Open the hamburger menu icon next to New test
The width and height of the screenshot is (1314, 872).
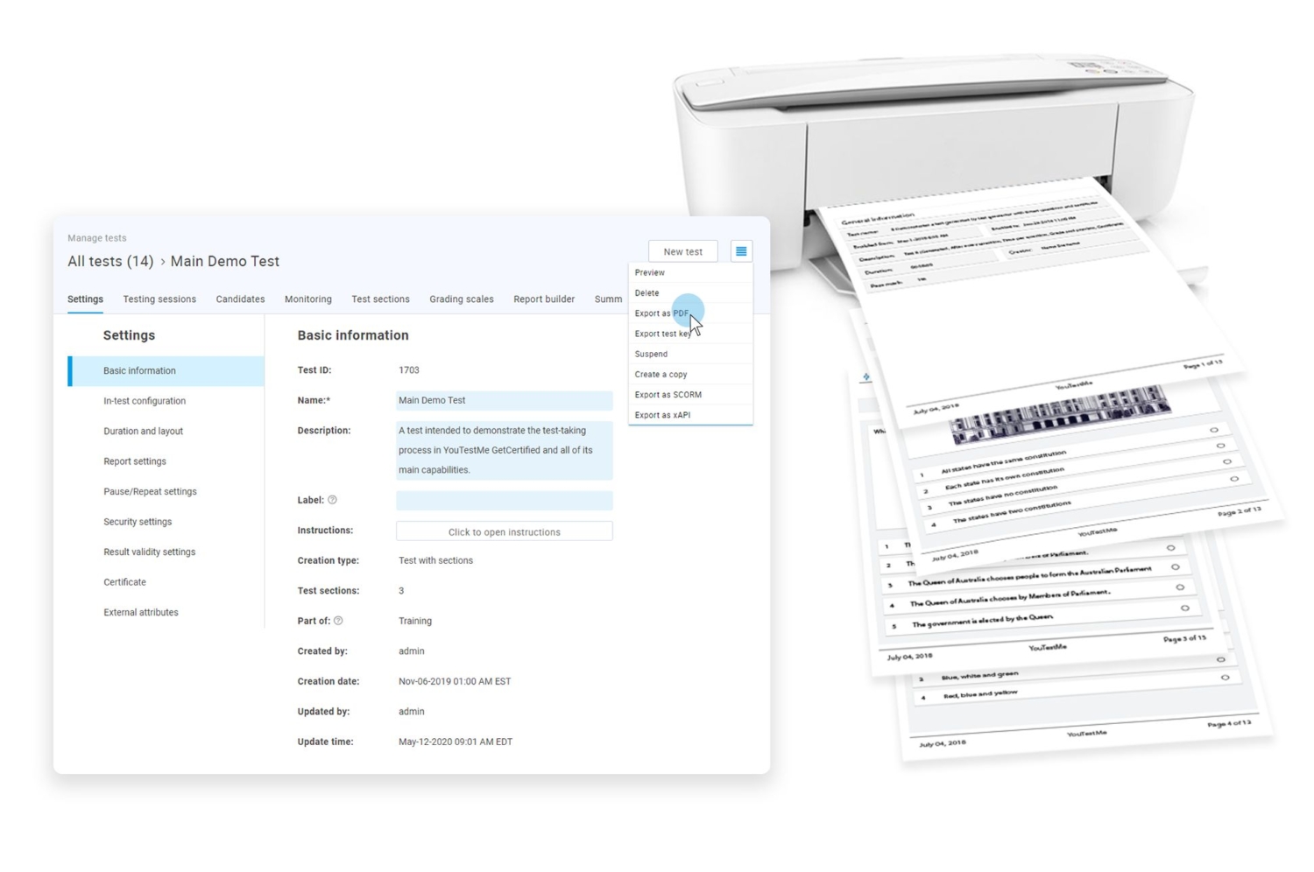740,251
